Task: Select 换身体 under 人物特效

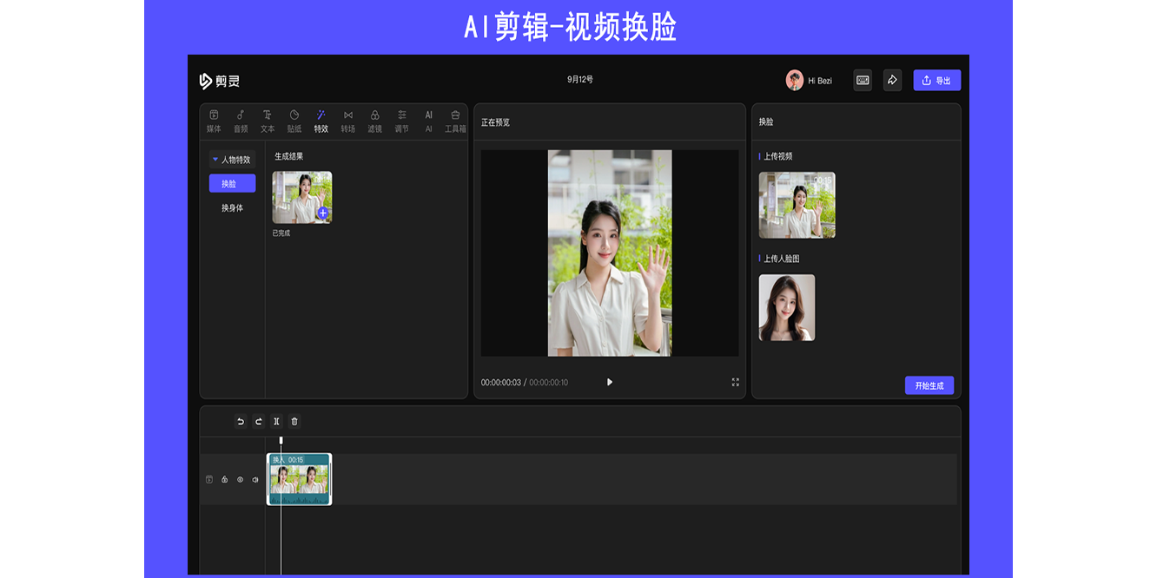Action: pyautogui.click(x=230, y=207)
